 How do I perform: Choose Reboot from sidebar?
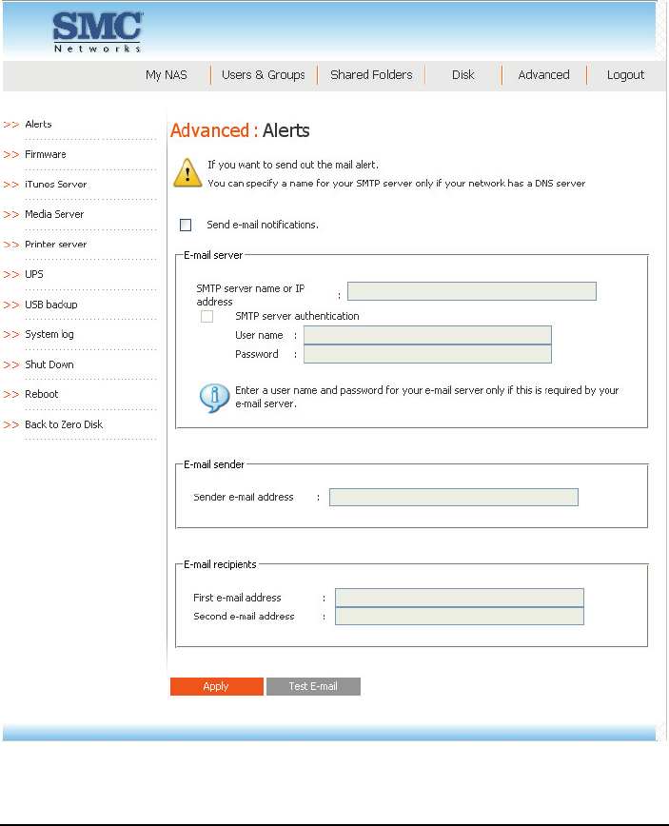click(42, 394)
